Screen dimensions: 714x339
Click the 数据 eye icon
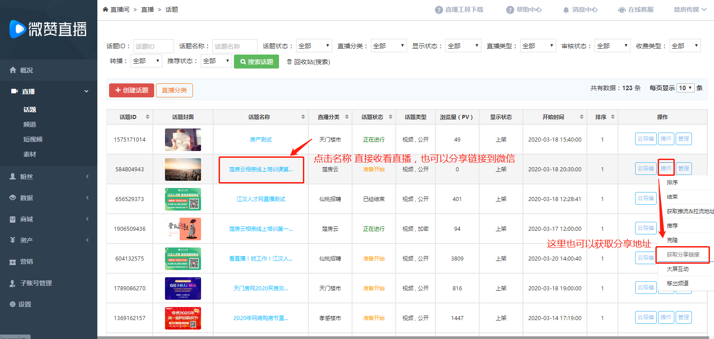coord(13,197)
